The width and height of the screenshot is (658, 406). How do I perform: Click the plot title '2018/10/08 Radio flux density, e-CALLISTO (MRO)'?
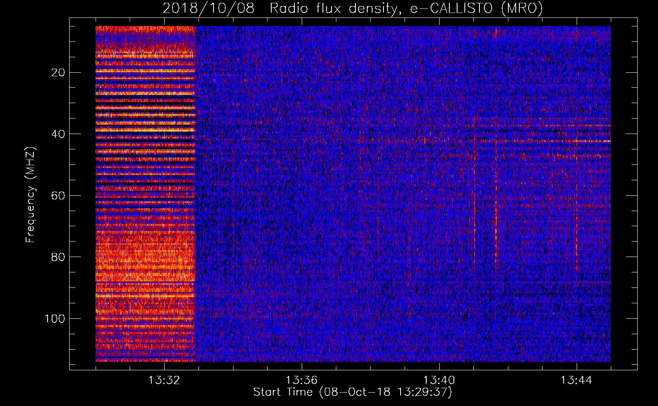tap(353, 8)
